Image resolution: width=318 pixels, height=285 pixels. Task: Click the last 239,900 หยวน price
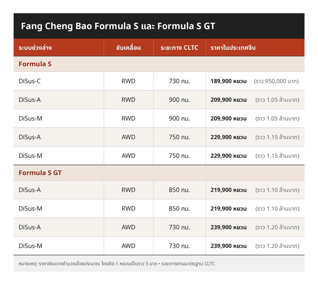(229, 246)
